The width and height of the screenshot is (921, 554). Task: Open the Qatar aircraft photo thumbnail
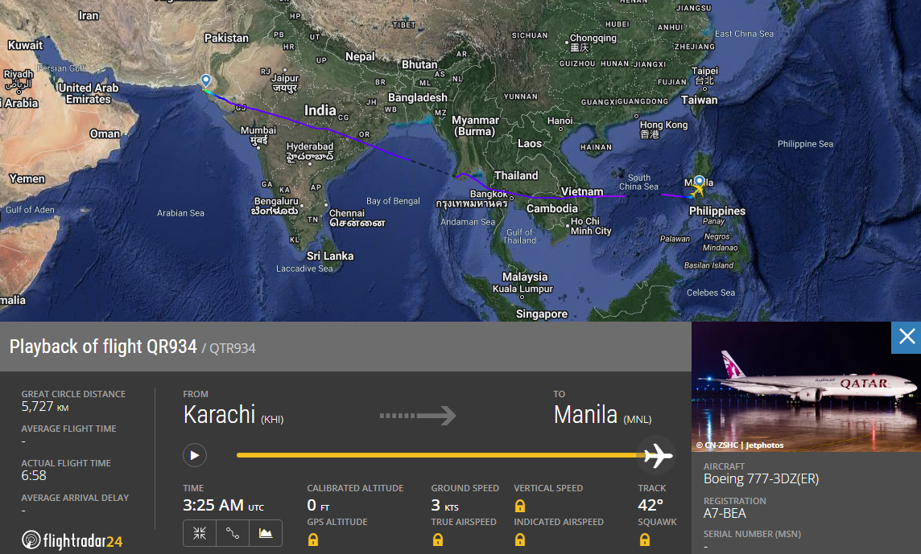(x=806, y=386)
